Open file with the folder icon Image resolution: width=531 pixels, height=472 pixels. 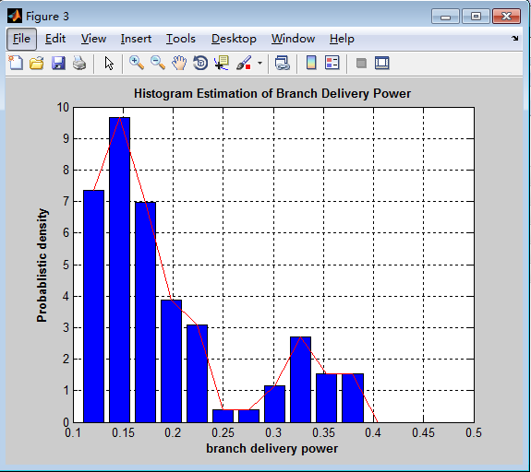(x=37, y=63)
